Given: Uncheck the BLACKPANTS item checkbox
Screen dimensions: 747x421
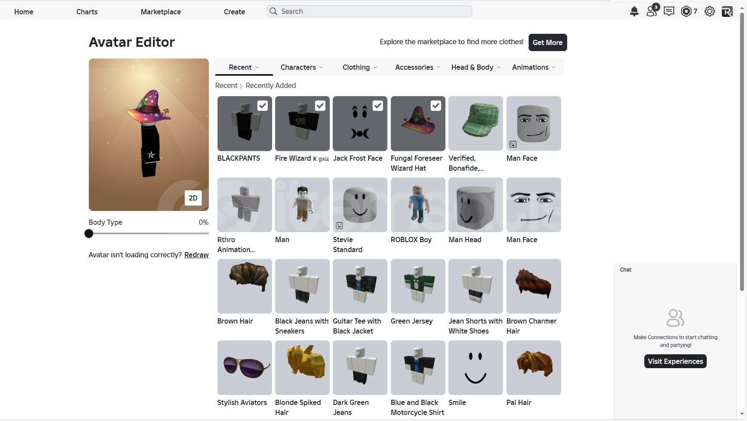Looking at the screenshot, I should click(x=263, y=106).
